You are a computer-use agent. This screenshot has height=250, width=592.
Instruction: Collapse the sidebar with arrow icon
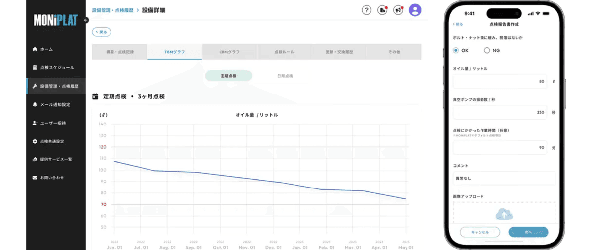(x=86, y=20)
